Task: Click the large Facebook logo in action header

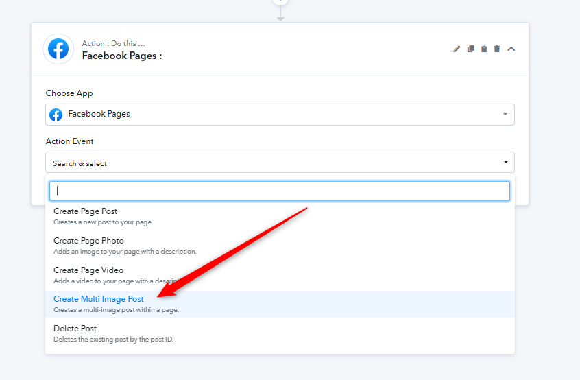Action: click(x=58, y=49)
